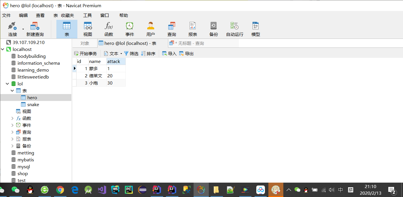The width and height of the screenshot is (403, 197).
Task: Select the metting database
Action: click(x=26, y=153)
